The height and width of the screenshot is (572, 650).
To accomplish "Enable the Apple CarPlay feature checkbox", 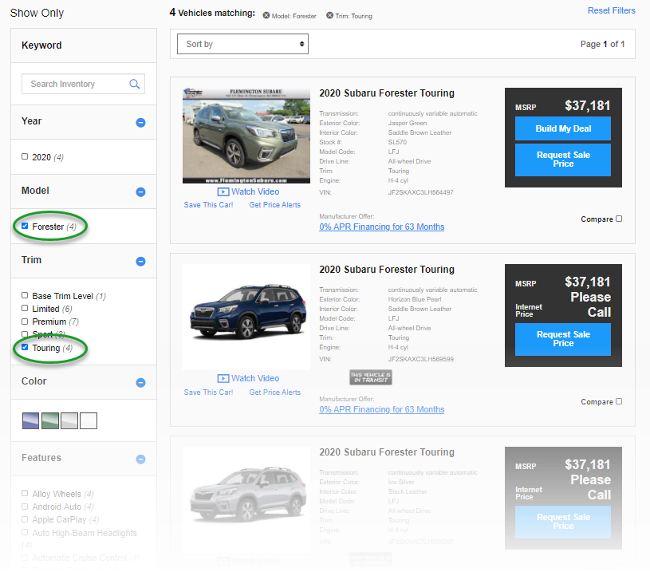I will tap(25, 519).
